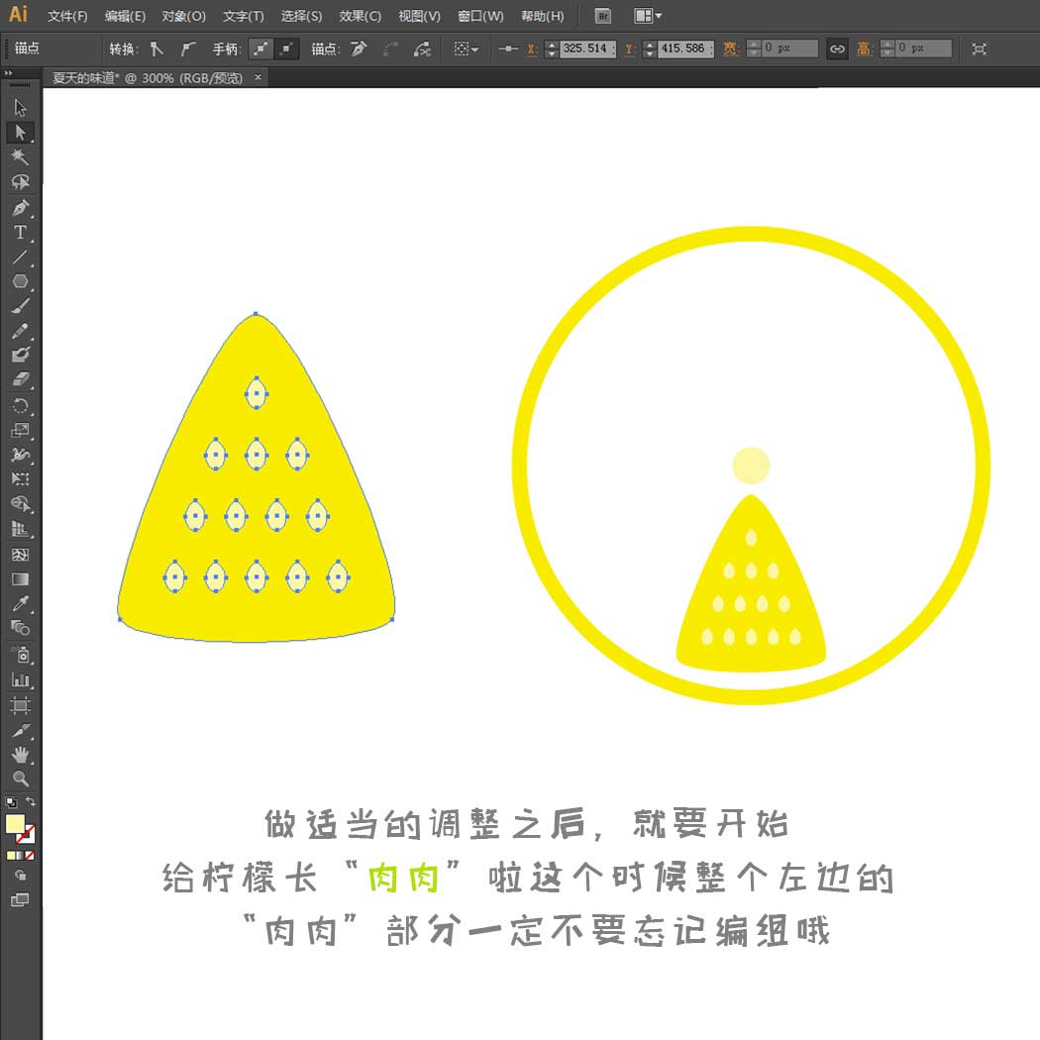Viewport: 1040px width, 1040px height.
Task: Open 编辑(E) menu
Action: [x=125, y=16]
